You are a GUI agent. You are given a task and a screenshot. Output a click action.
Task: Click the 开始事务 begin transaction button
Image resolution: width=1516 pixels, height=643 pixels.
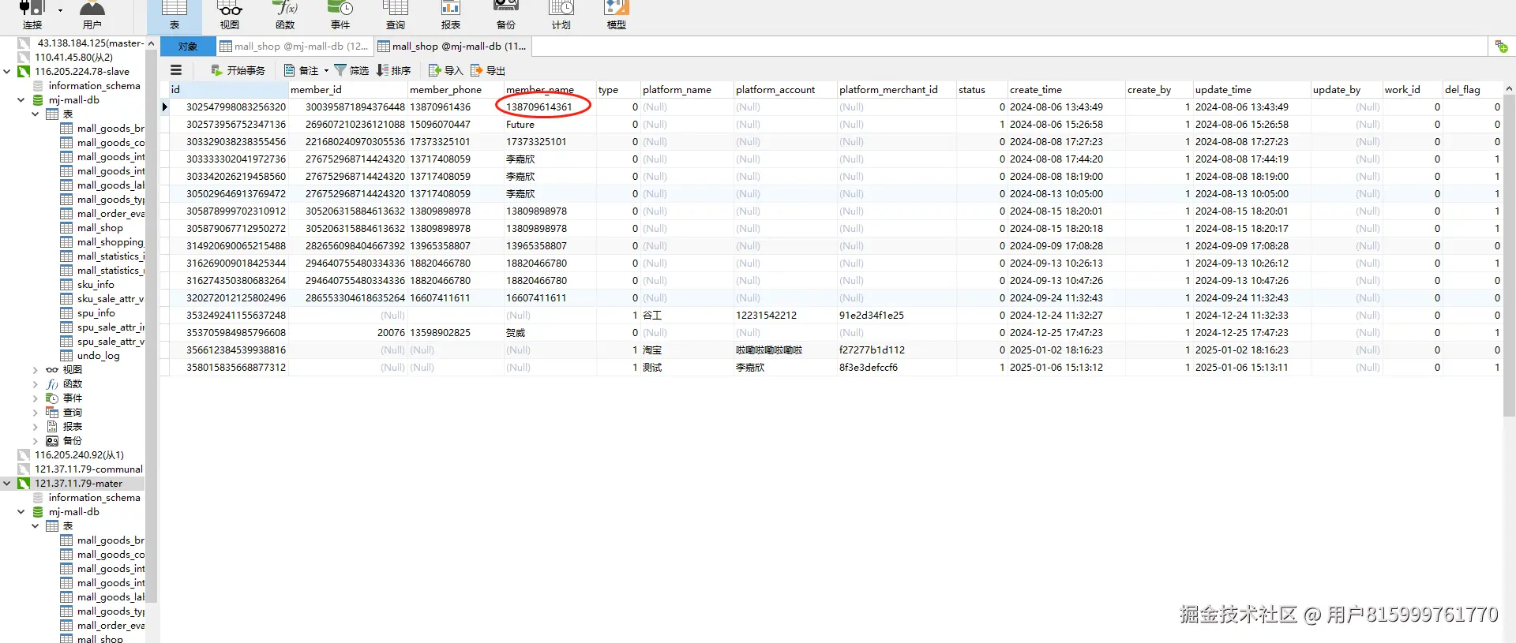point(238,70)
